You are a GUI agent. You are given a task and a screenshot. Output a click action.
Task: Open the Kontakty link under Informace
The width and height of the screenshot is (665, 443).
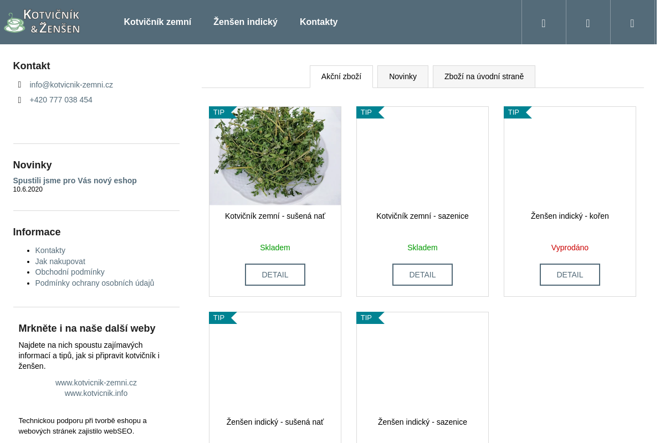(x=50, y=250)
